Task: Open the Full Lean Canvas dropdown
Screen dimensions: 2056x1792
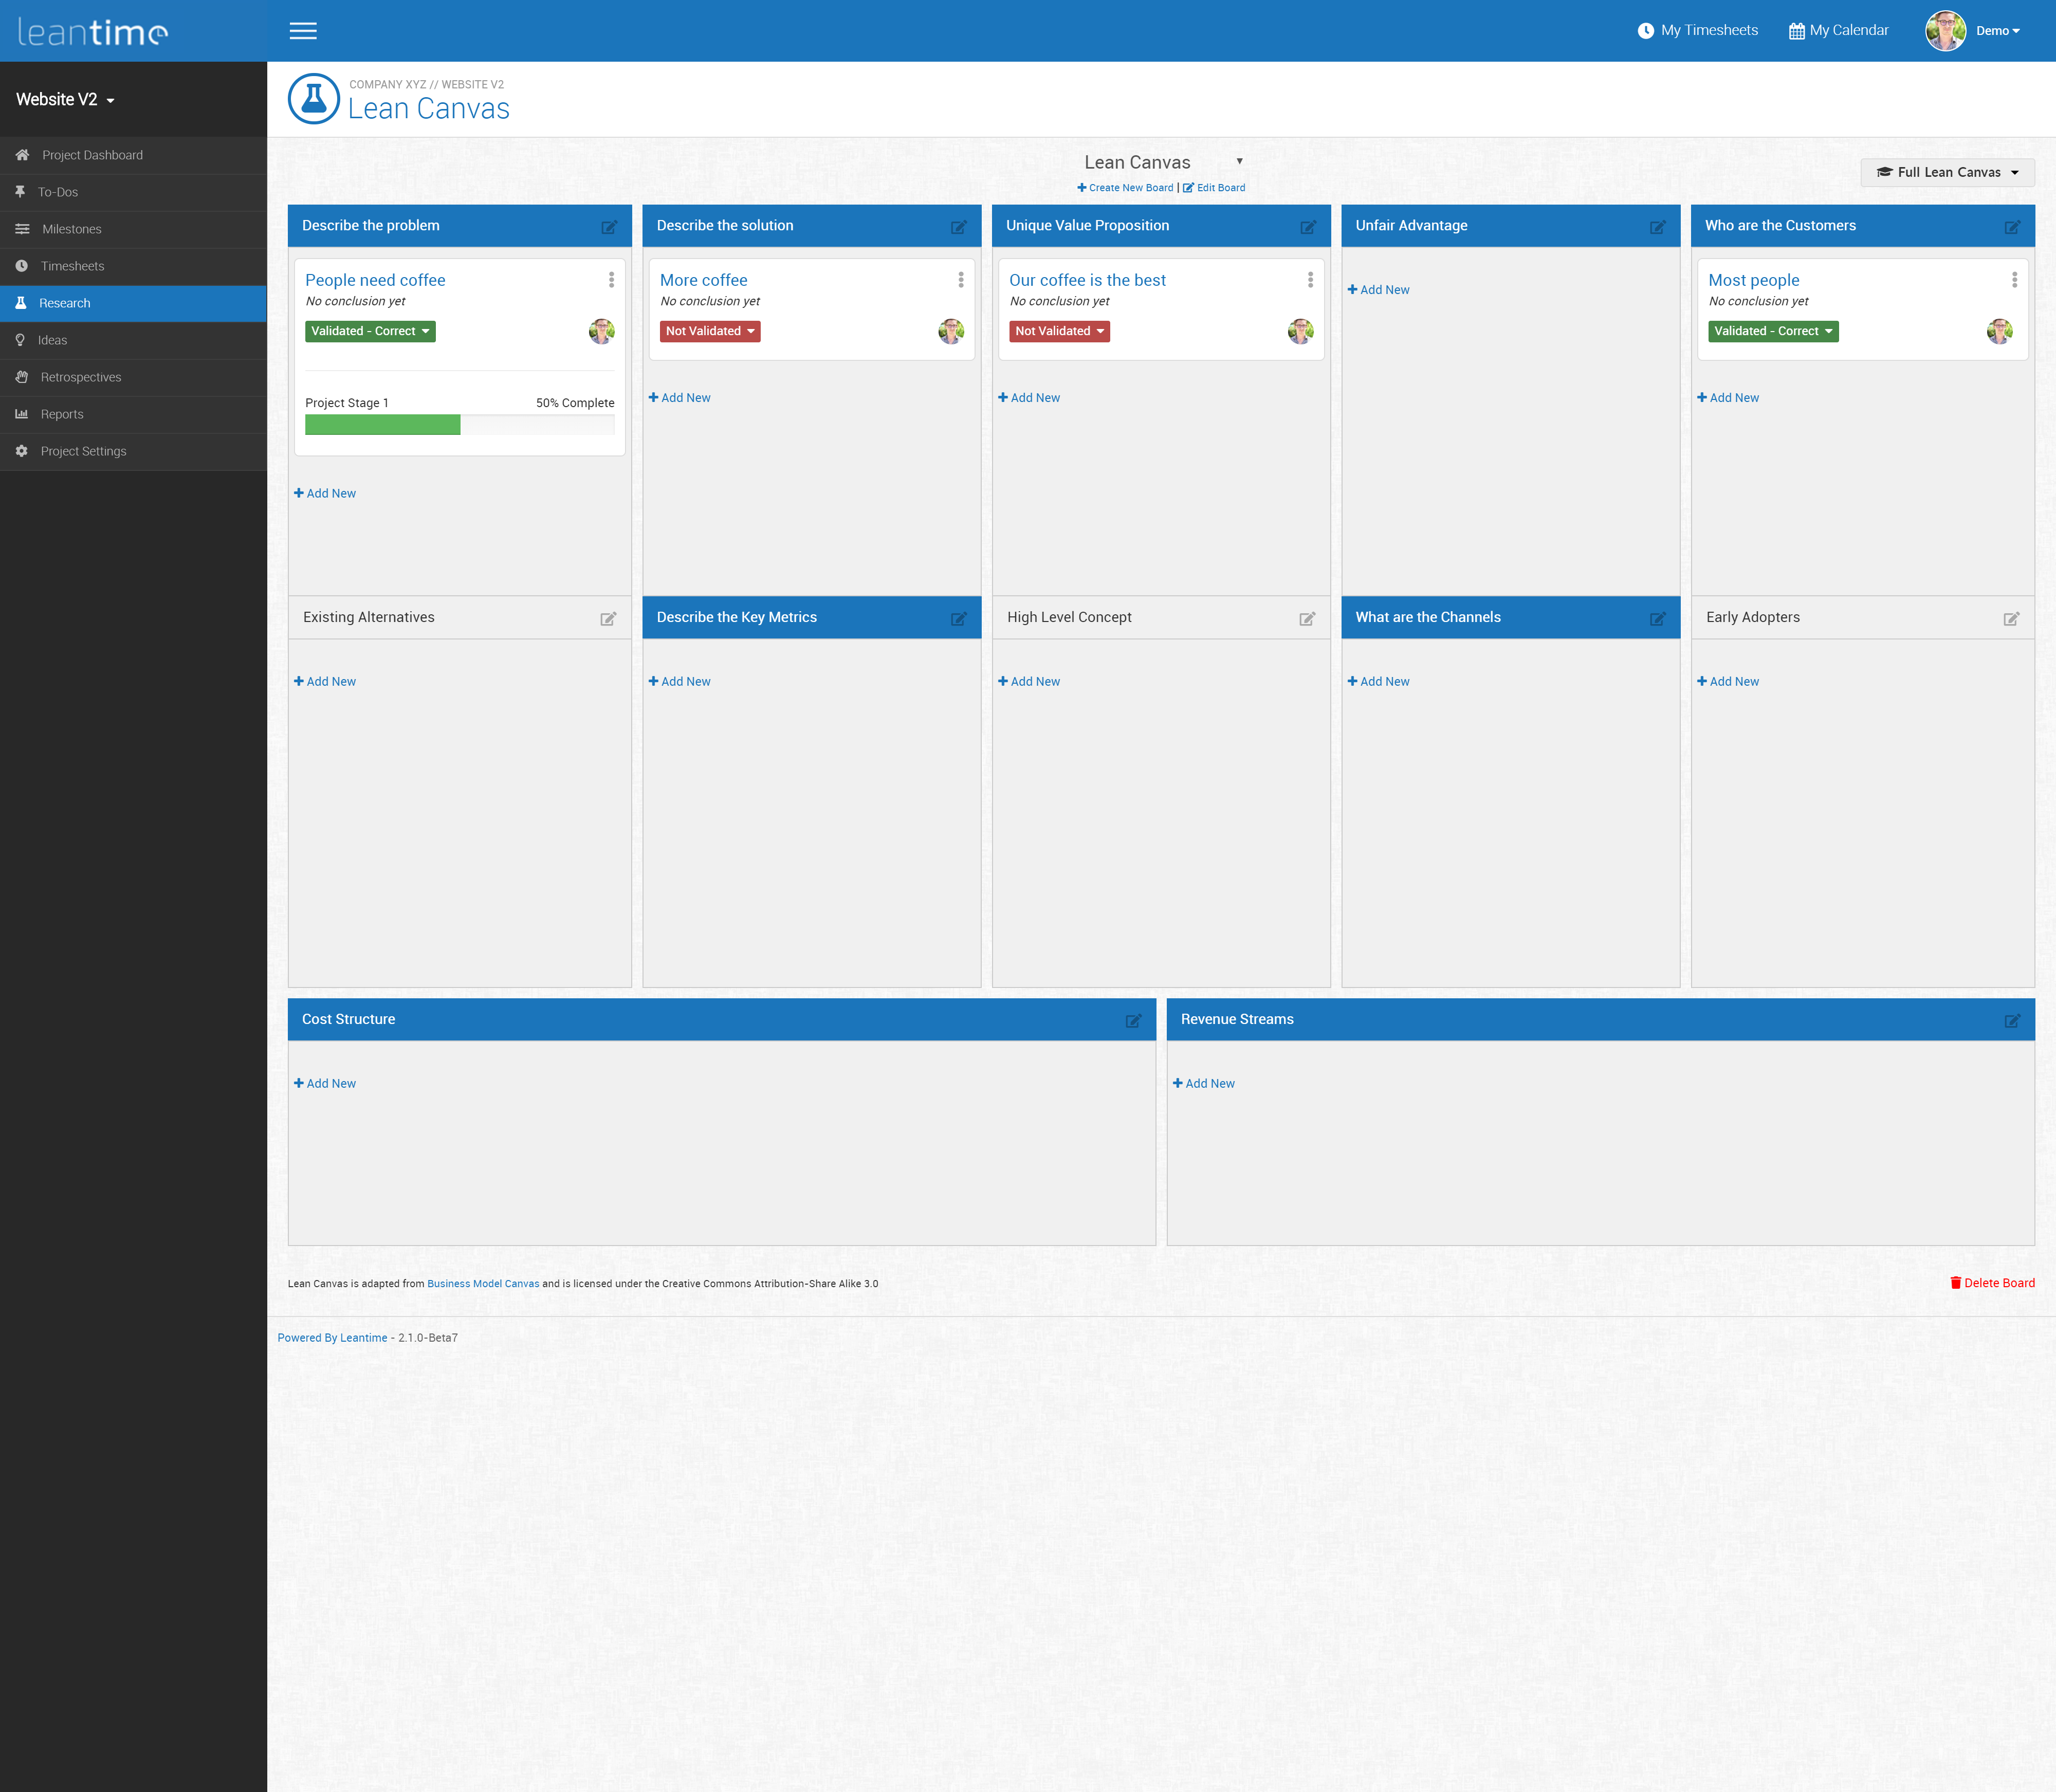Action: tap(1947, 172)
